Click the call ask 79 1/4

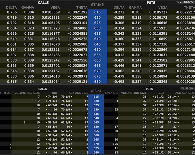(x=66, y=97)
